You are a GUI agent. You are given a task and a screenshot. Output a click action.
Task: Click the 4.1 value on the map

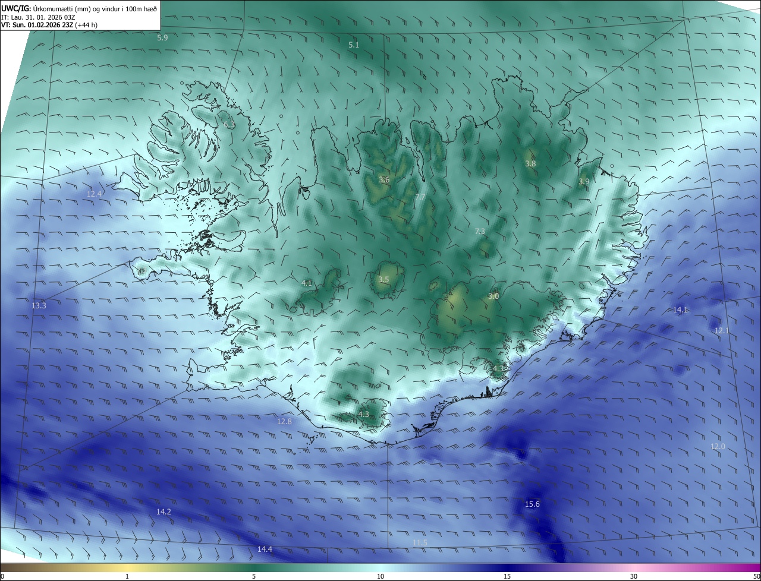tap(307, 283)
